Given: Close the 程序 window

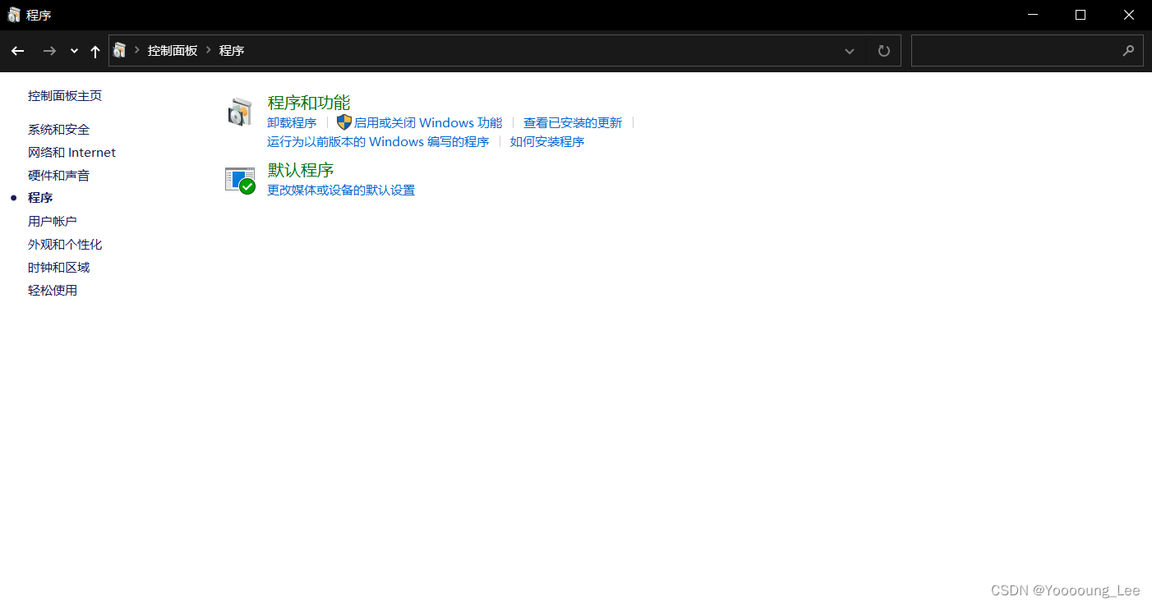Looking at the screenshot, I should click(x=1128, y=15).
